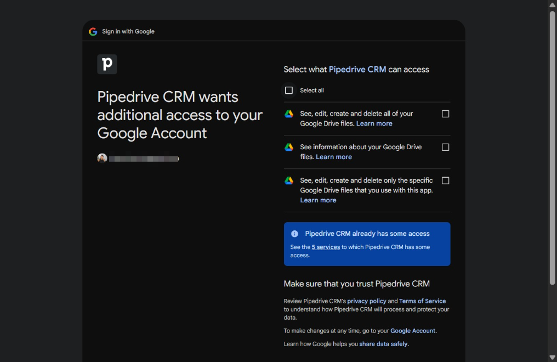The image size is (557, 362).
Task: Open Pipedrive CRM link in the heading
Action: tap(357, 70)
